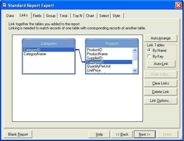
Task: Click the Standard Report Expert title icon
Action: [4, 5]
